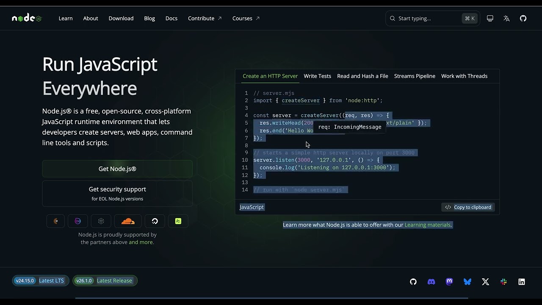542x305 pixels.
Task: Open the About page from the navigation
Action: [91, 18]
